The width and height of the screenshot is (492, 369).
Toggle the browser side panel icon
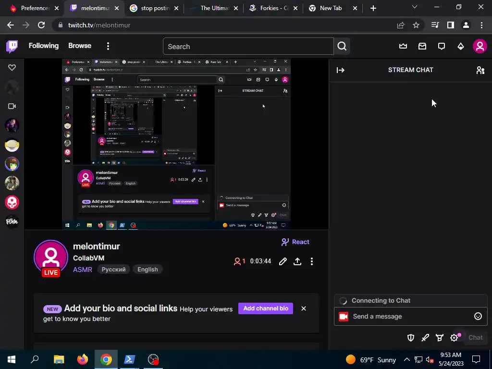(451, 25)
